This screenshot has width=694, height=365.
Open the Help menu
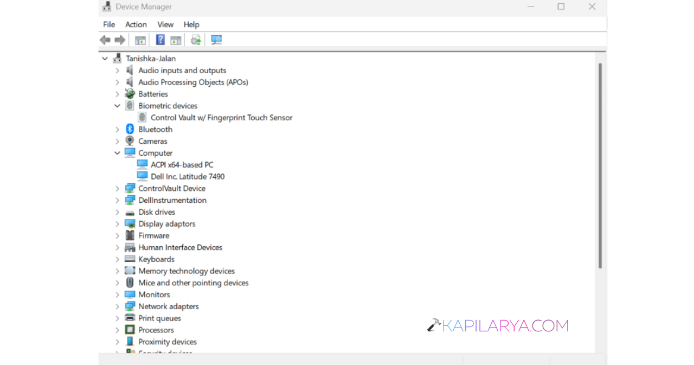191,24
